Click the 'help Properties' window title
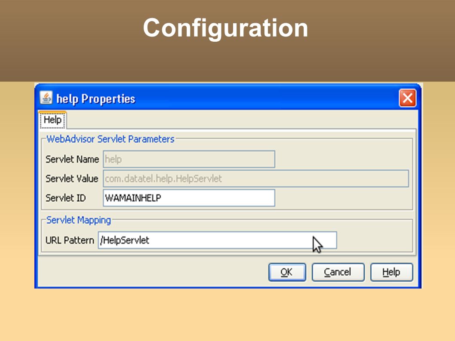This screenshot has width=455, height=341. coord(96,99)
